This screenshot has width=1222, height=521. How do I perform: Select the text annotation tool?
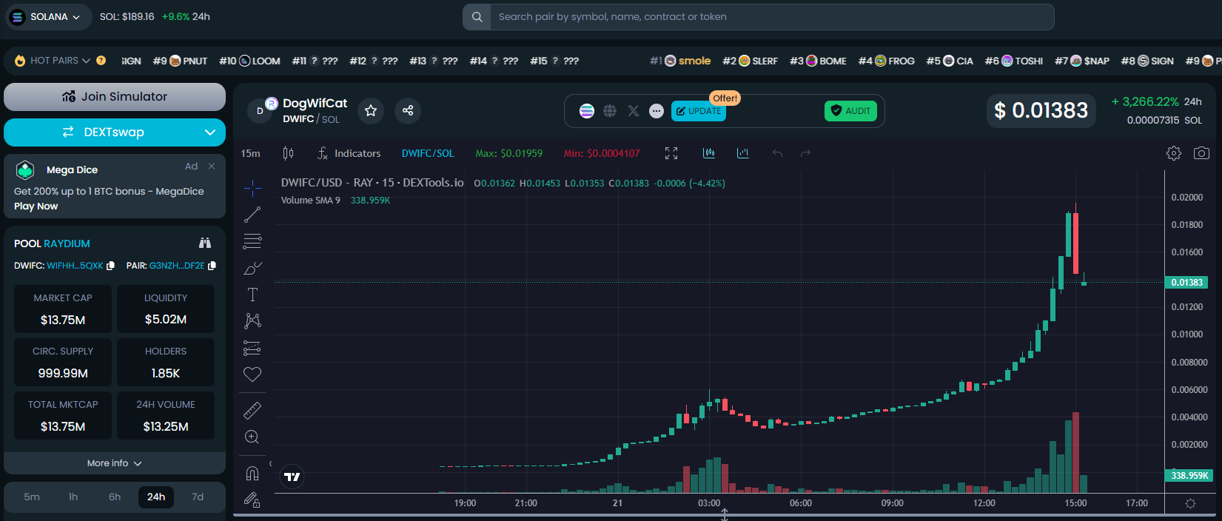coord(252,295)
